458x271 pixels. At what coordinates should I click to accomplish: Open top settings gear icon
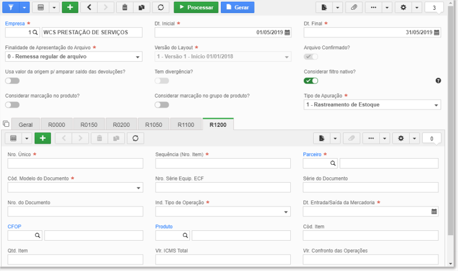pos(403,7)
